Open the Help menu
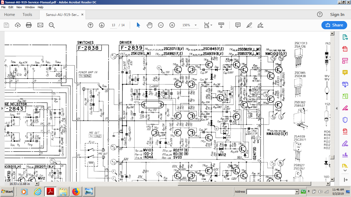Image resolution: width=351 pixels, height=197 pixels. click(x=41, y=7)
